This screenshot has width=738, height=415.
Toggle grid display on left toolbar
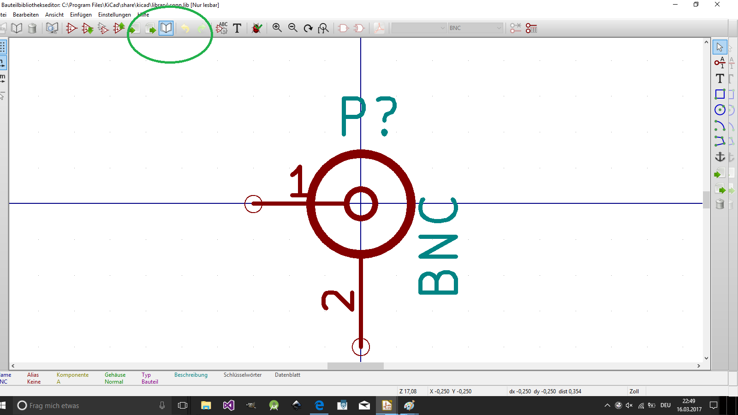[3, 47]
